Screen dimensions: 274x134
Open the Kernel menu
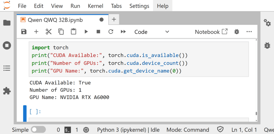96,6
